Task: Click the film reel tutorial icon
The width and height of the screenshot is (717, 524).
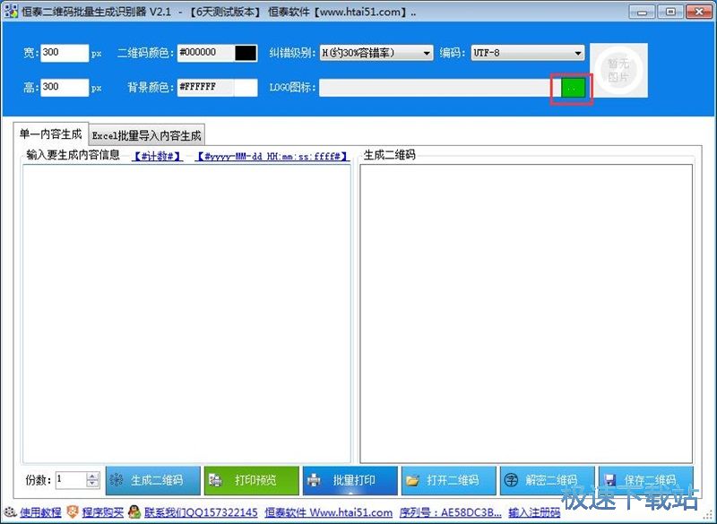Action: pyautogui.click(x=10, y=512)
